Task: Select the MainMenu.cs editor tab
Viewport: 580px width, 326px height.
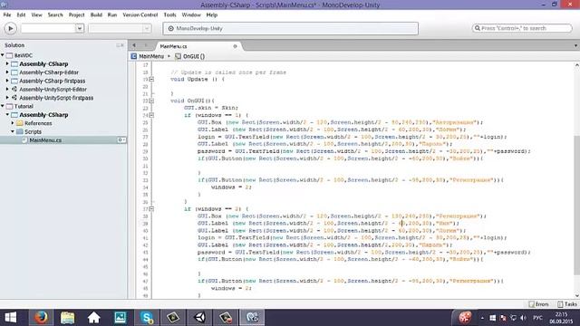Action: click(198, 46)
